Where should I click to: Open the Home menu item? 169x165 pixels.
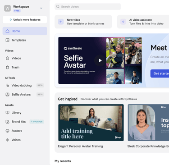[25, 31]
